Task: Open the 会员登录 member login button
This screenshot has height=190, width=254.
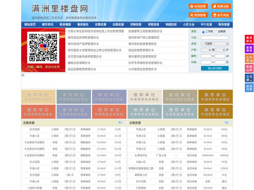Action: tap(198, 6)
